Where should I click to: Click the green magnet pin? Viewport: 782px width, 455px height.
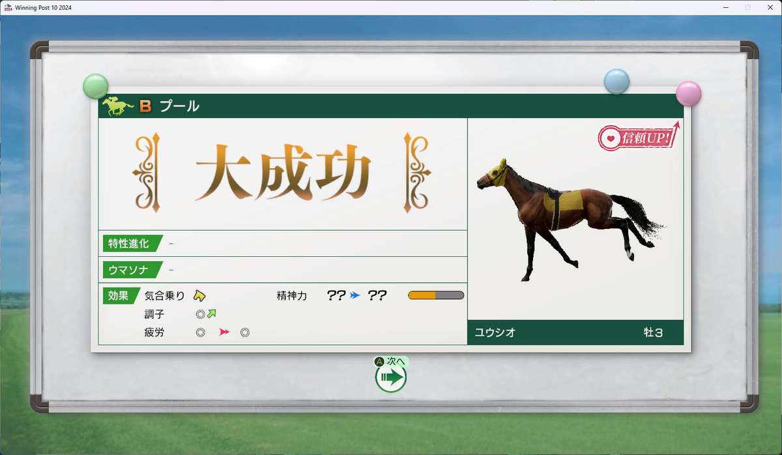96,86
